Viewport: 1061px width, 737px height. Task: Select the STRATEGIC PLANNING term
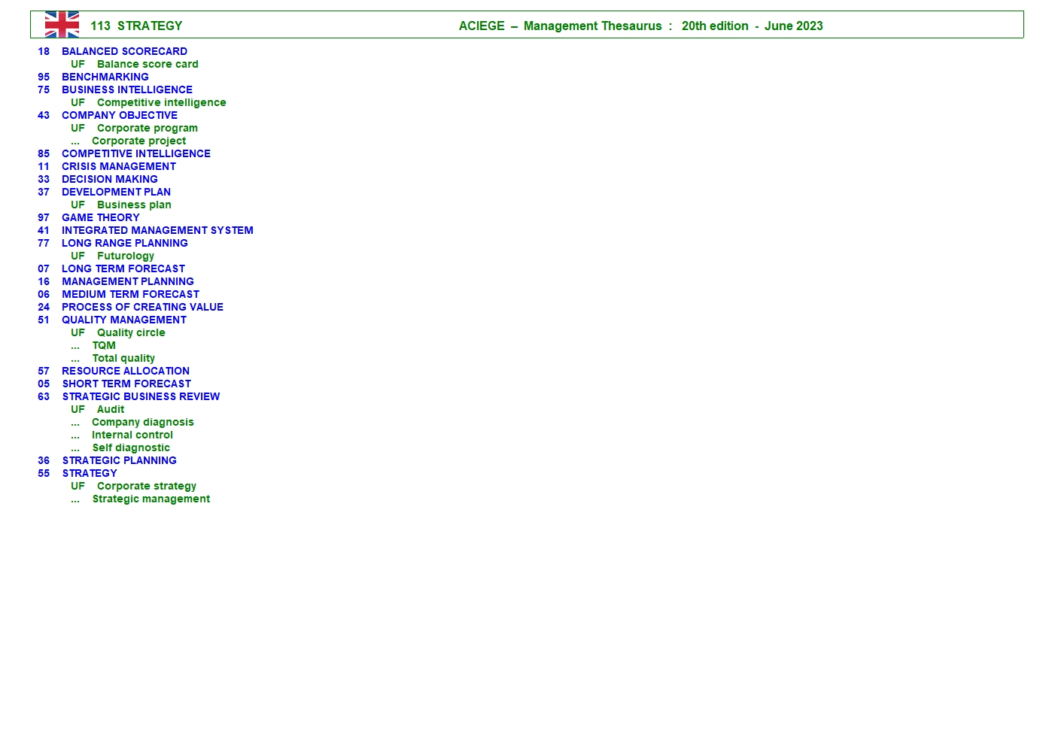[119, 460]
